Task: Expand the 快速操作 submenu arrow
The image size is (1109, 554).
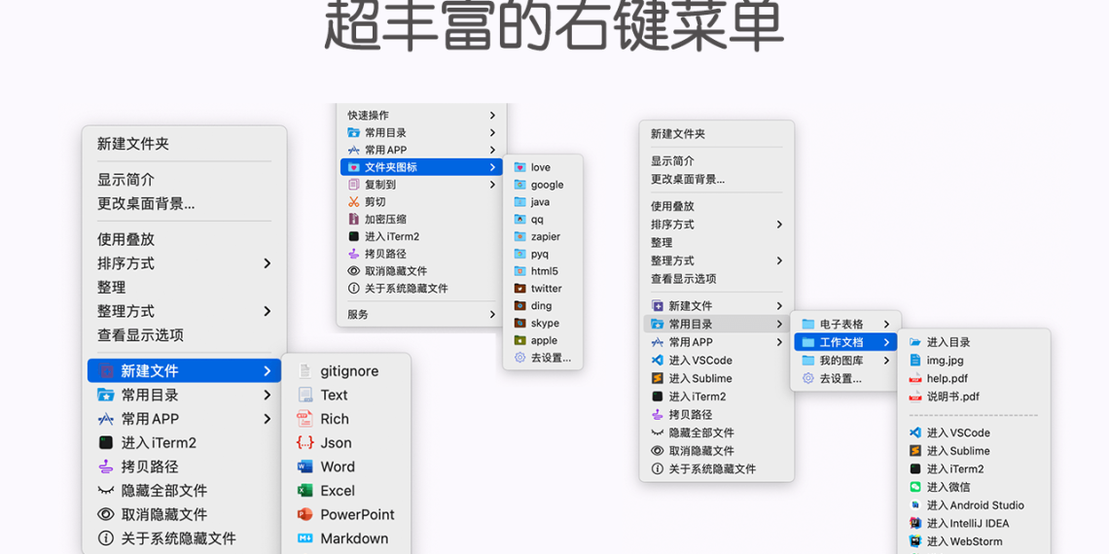Action: click(492, 116)
